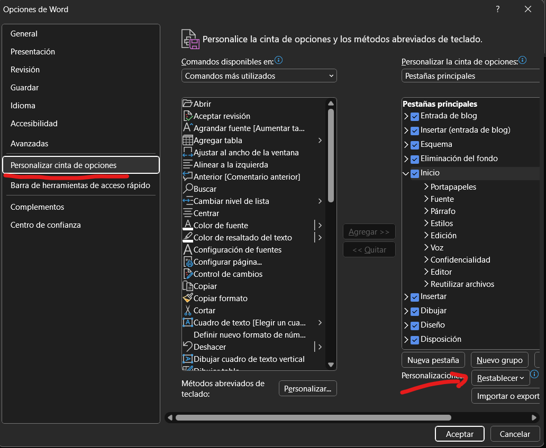
Task: Toggle the Inicio tab checkbox
Action: [x=414, y=173]
